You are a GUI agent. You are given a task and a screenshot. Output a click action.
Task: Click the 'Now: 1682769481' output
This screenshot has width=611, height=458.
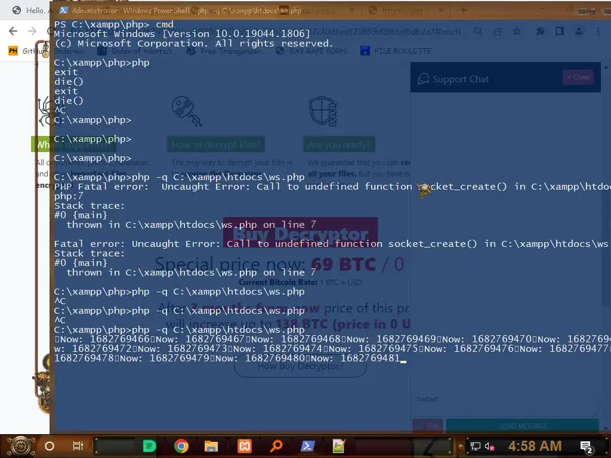pyautogui.click(x=356, y=358)
